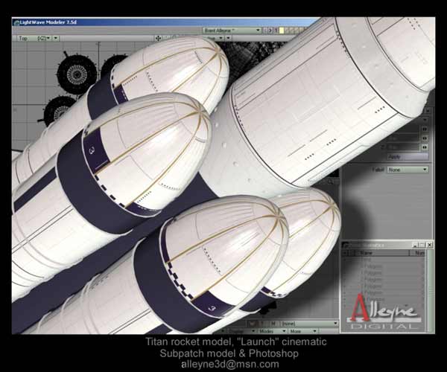The width and height of the screenshot is (447, 372).
Task: Click the next layer bank arrow '>'
Action: pos(270,31)
